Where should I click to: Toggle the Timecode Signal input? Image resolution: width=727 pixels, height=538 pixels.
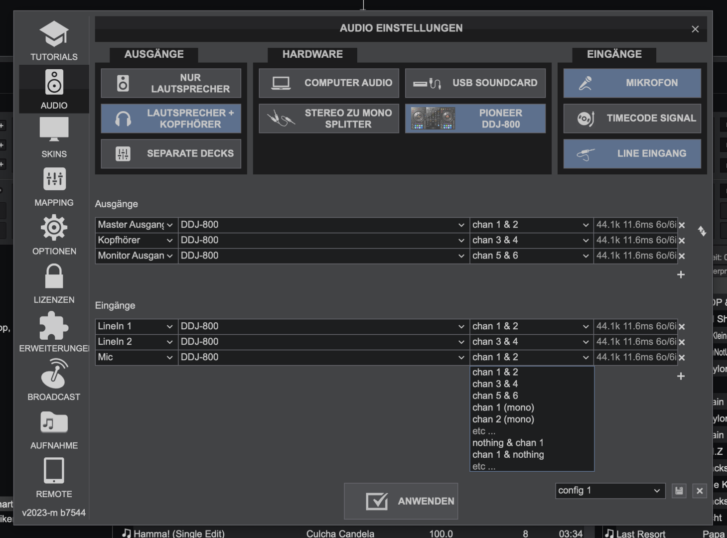632,119
